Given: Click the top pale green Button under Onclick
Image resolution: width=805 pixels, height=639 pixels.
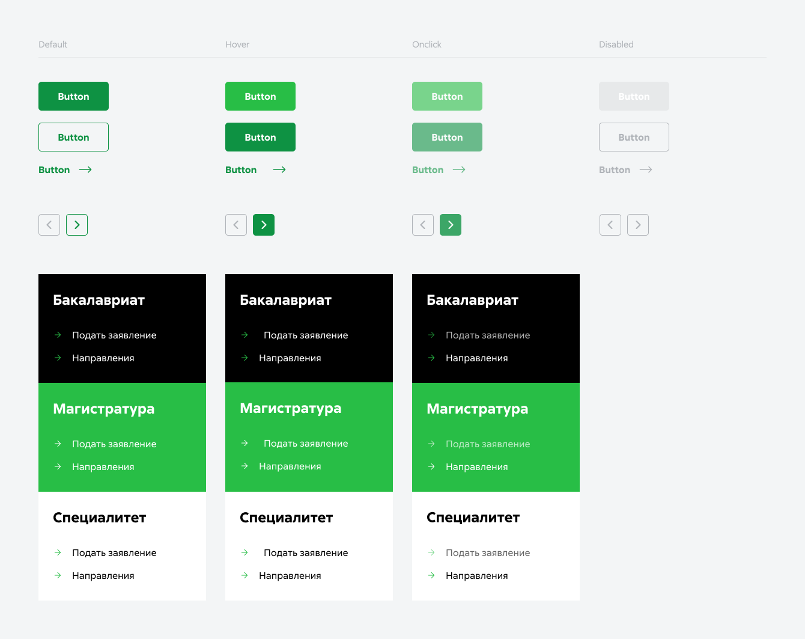Looking at the screenshot, I should [447, 96].
